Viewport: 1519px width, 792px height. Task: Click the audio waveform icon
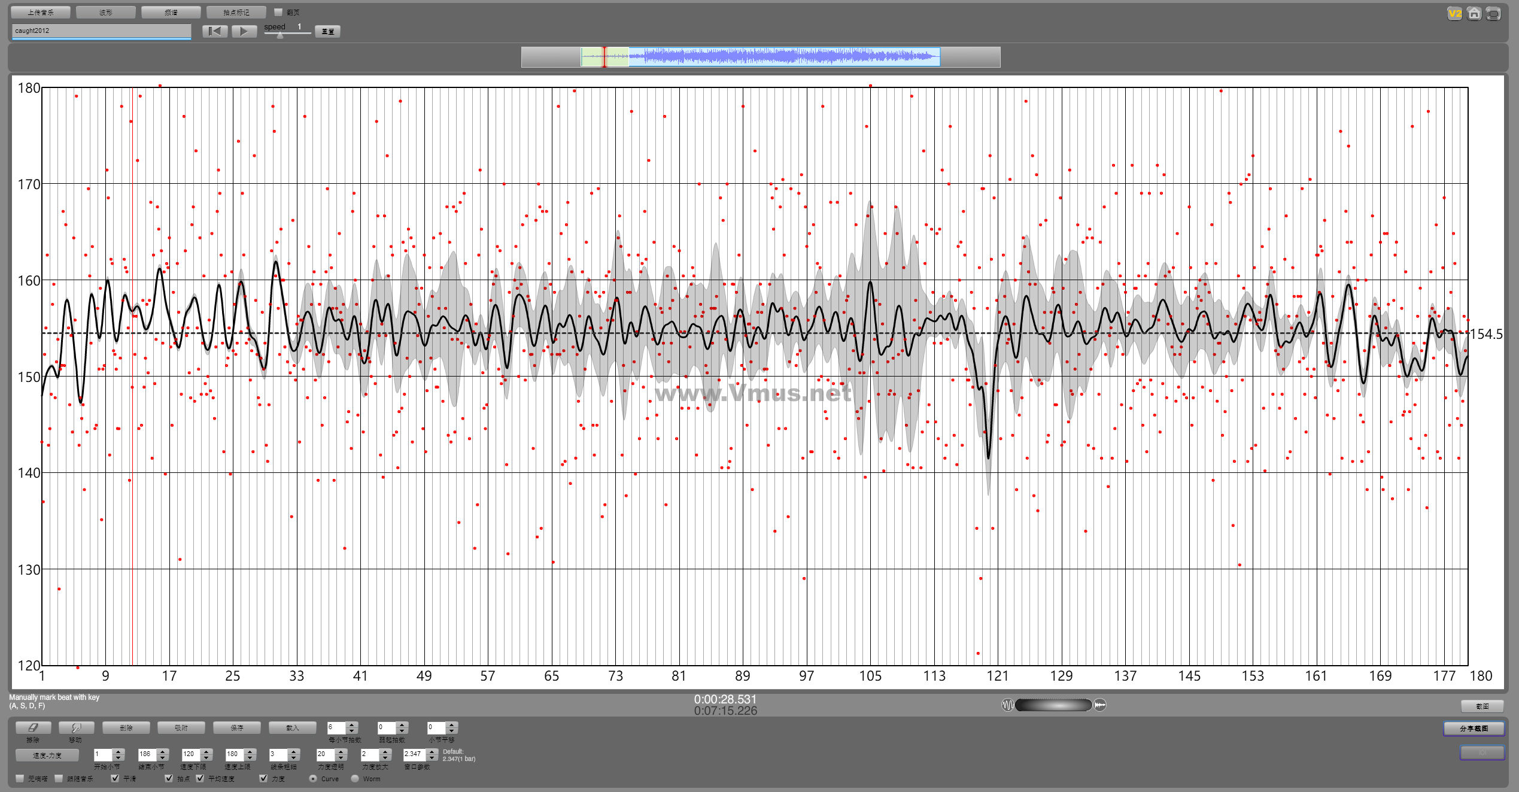(1100, 705)
